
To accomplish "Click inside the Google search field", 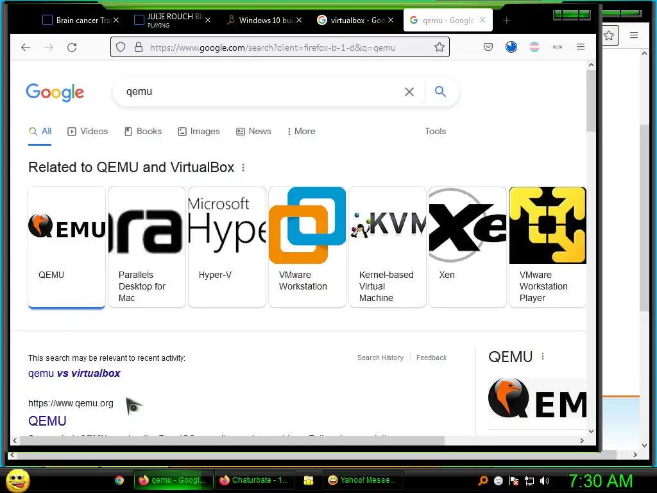I will (260, 92).
